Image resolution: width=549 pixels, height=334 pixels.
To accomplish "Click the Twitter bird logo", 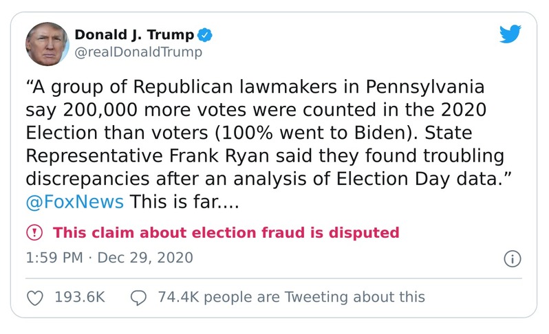I will 510,35.
